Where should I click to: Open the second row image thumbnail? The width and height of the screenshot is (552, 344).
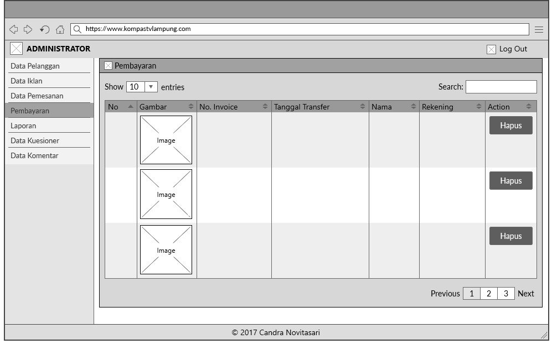point(166,194)
